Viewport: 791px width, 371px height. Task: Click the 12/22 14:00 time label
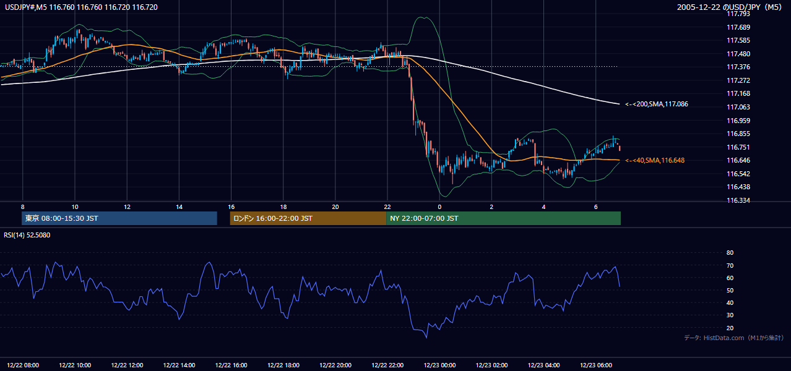coord(179,365)
